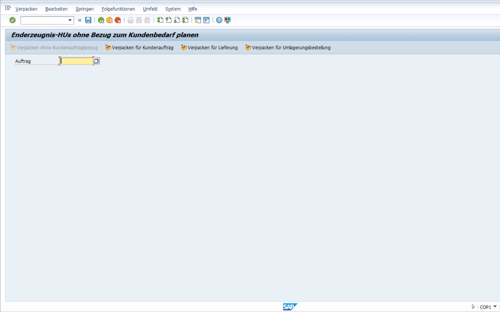Go to First Page icon
The image size is (500, 312).
[160, 20]
